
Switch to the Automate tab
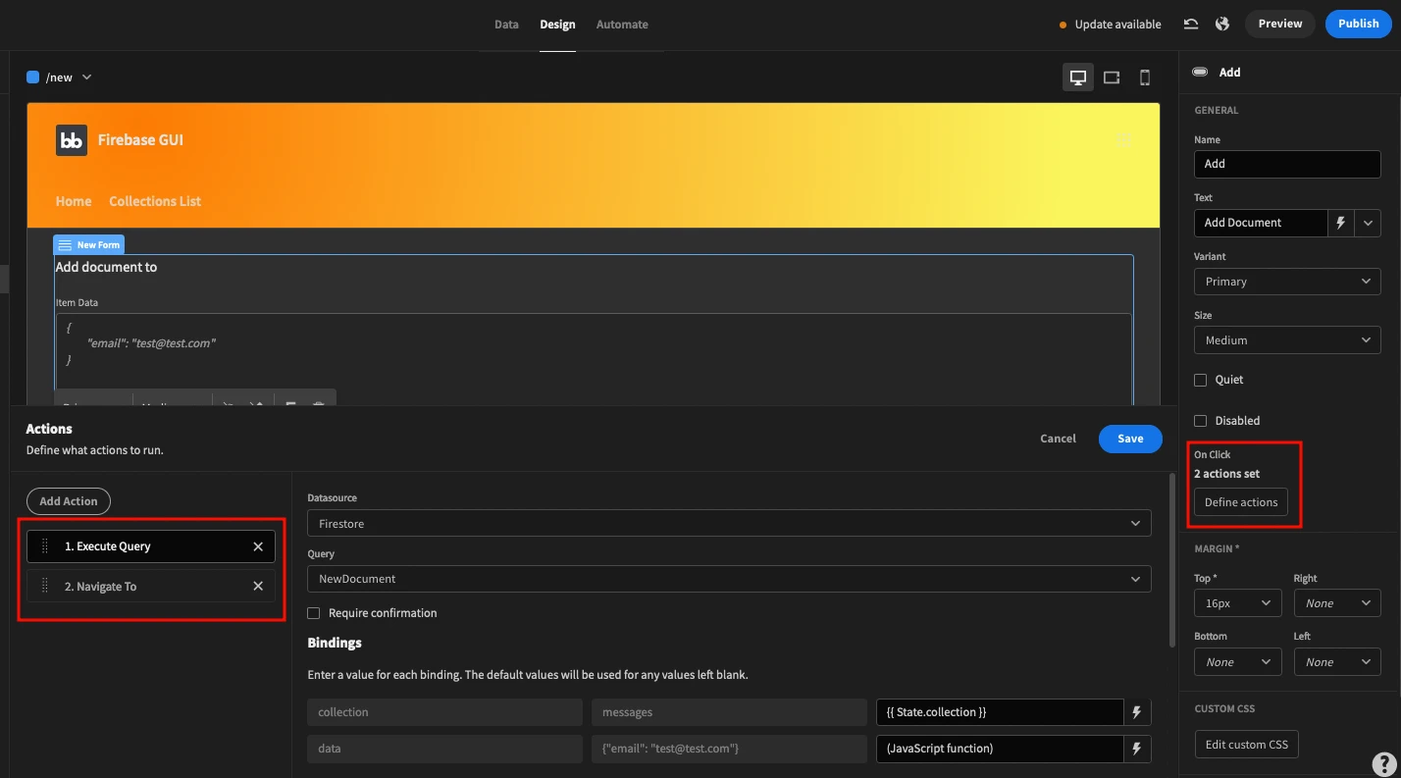pos(622,25)
